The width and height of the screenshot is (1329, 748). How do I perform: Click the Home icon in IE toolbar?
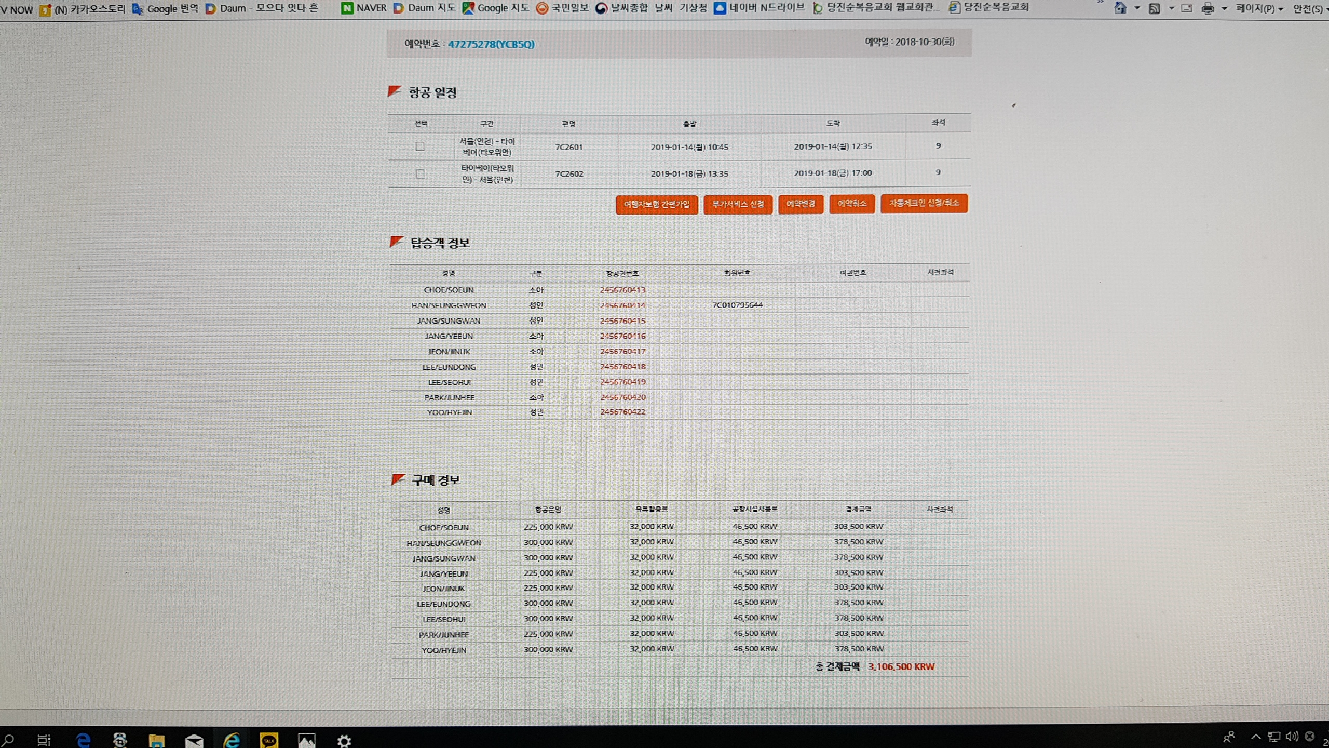tap(1120, 8)
